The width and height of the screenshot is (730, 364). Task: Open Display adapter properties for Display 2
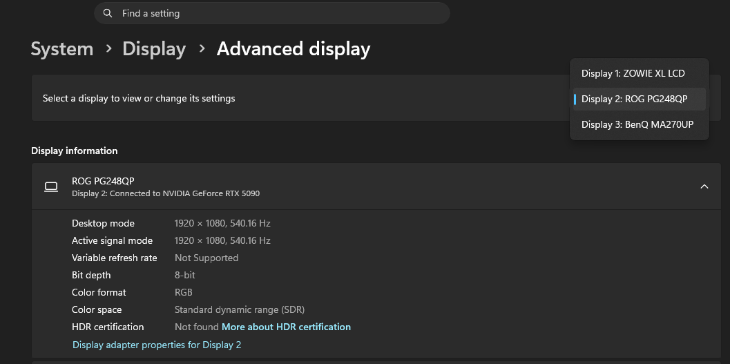click(157, 345)
